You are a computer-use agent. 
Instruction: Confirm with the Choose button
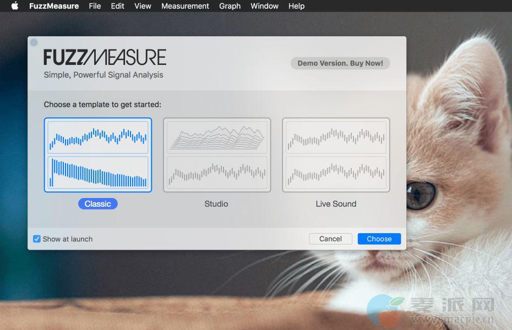[x=379, y=239]
